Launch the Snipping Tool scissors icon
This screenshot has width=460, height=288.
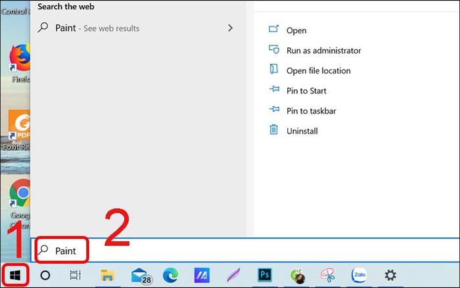pos(328,275)
